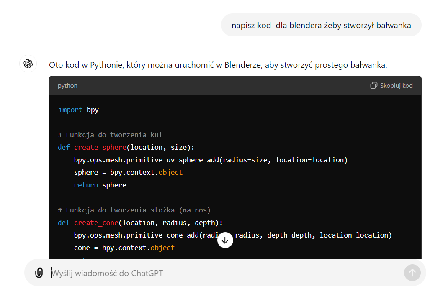Click the ChatGPT logo avatar
Image resolution: width=430 pixels, height=289 pixels.
pos(28,64)
